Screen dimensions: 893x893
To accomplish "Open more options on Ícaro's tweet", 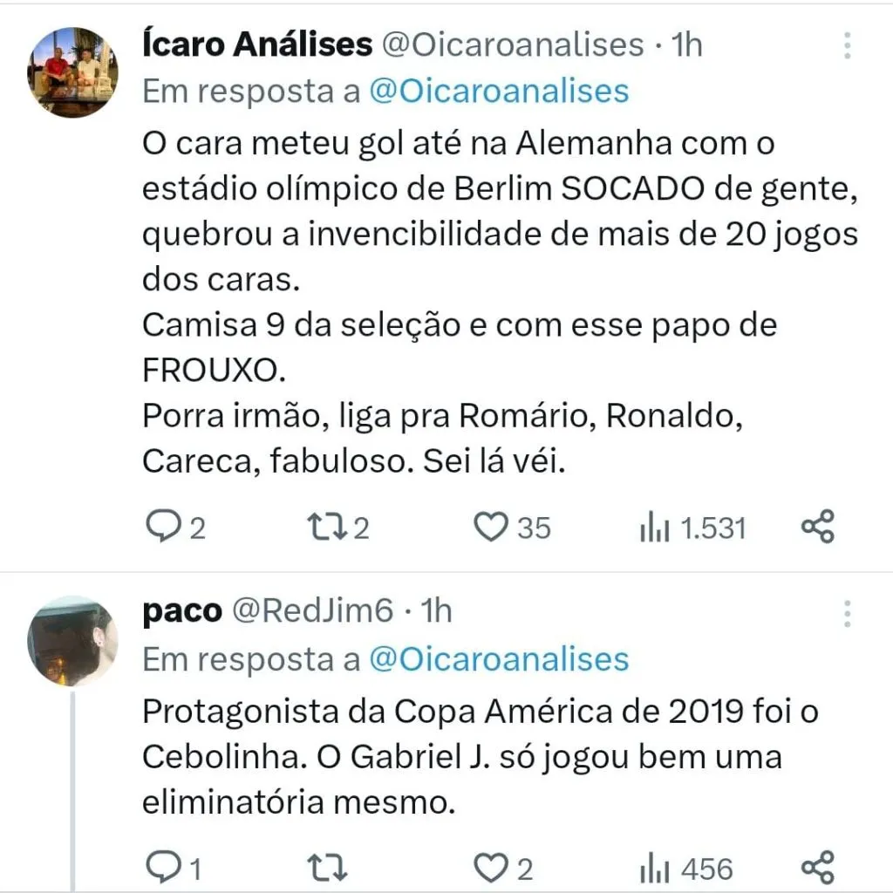I will [847, 46].
